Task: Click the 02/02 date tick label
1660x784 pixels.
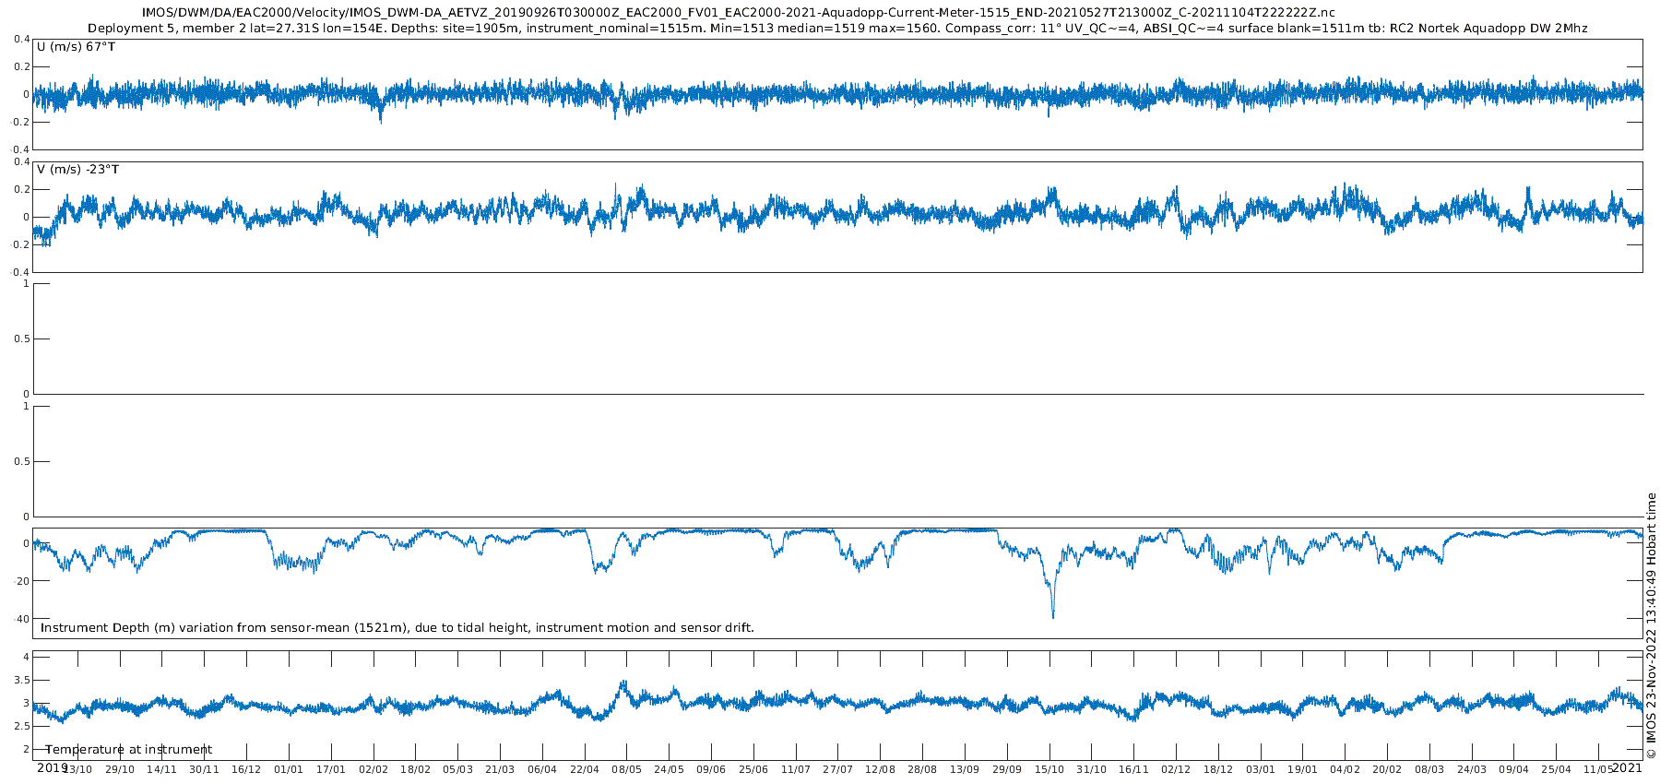Action: 373,769
